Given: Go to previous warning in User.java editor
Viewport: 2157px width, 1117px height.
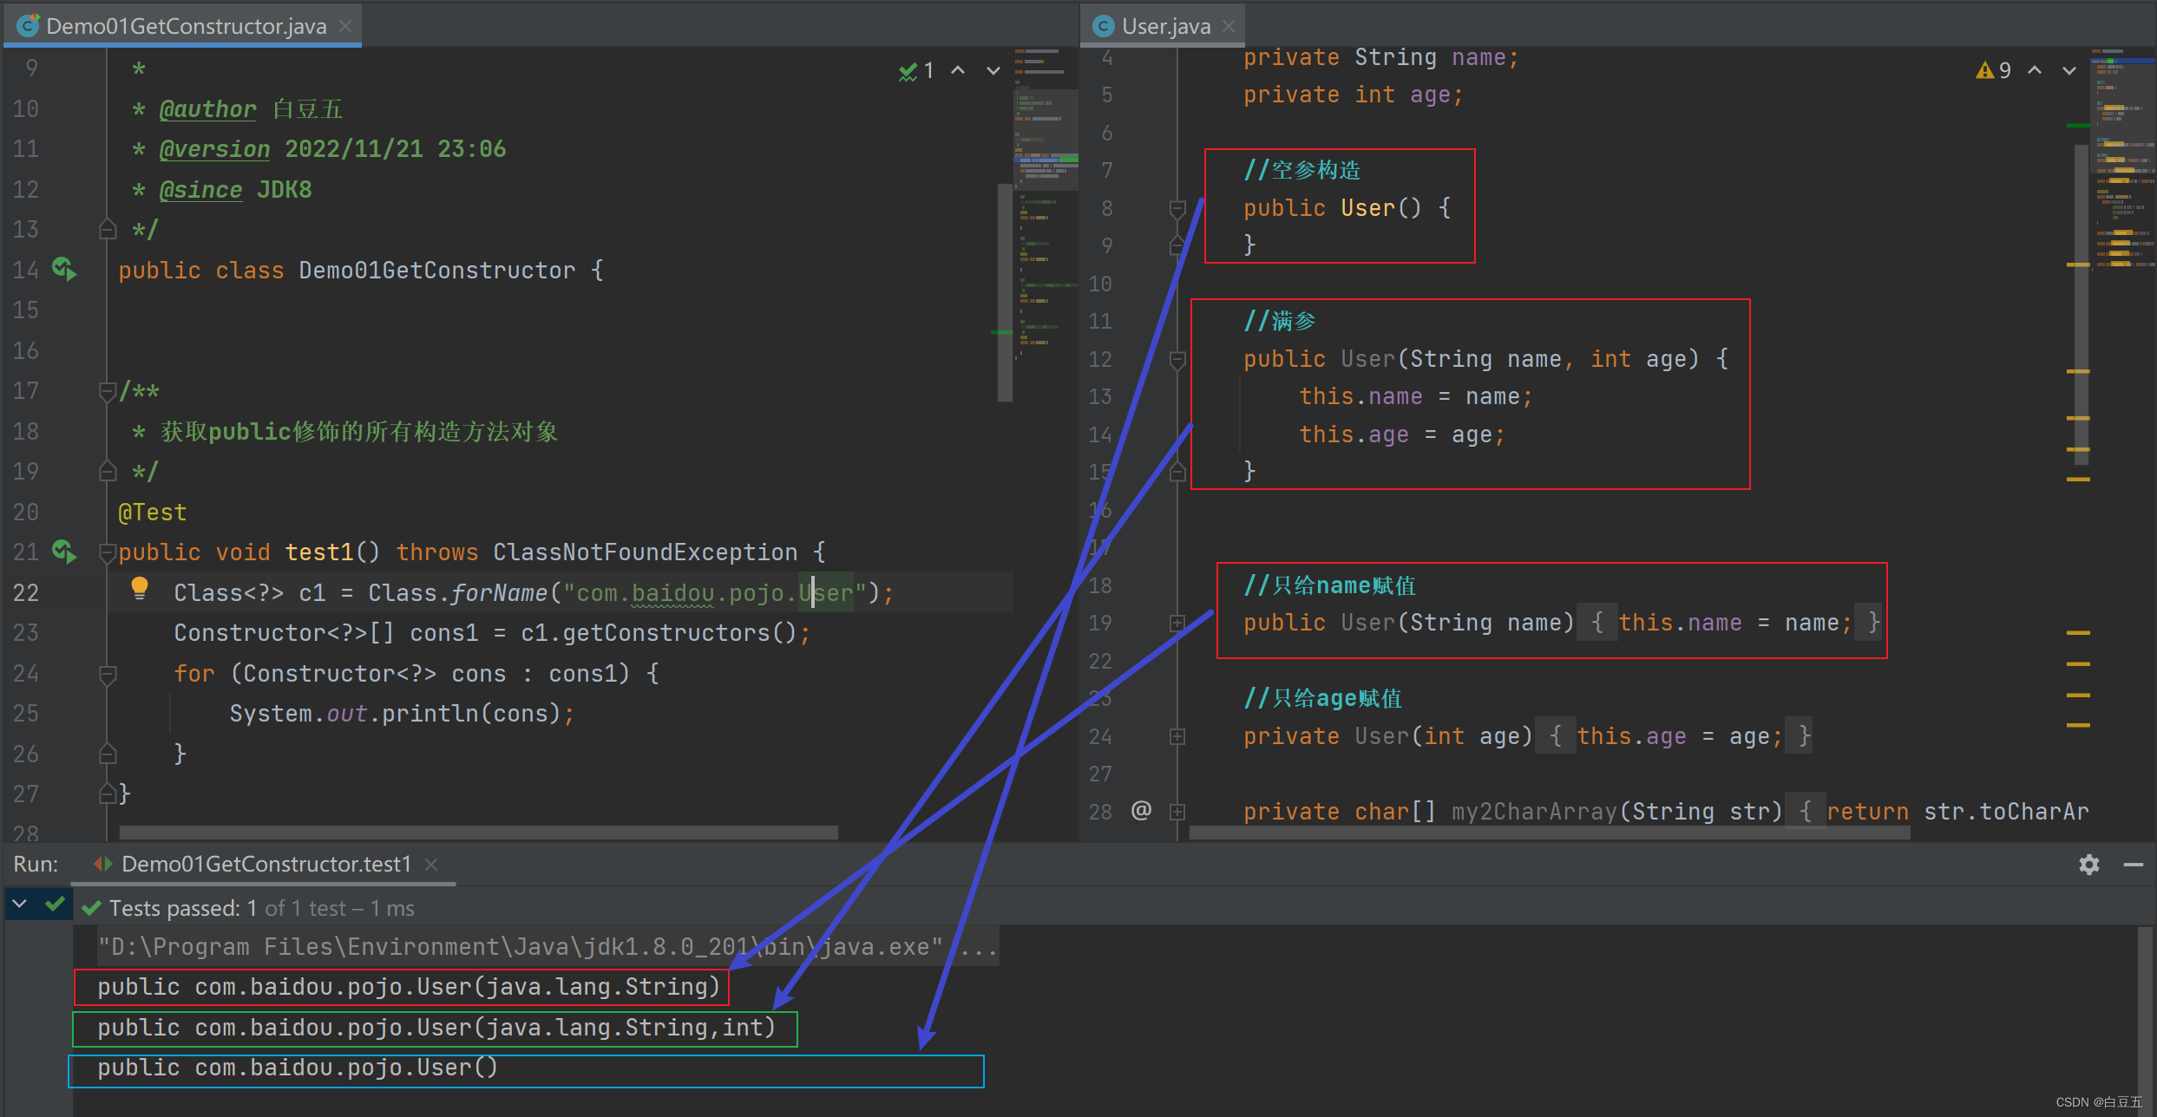Looking at the screenshot, I should (x=2035, y=70).
